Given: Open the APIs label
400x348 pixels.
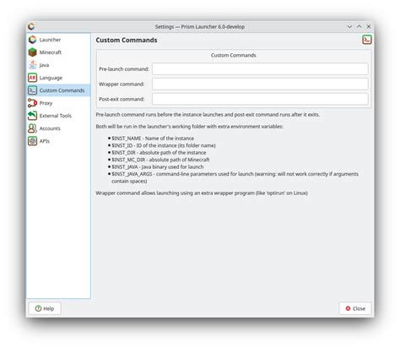Looking at the screenshot, I should (45, 141).
